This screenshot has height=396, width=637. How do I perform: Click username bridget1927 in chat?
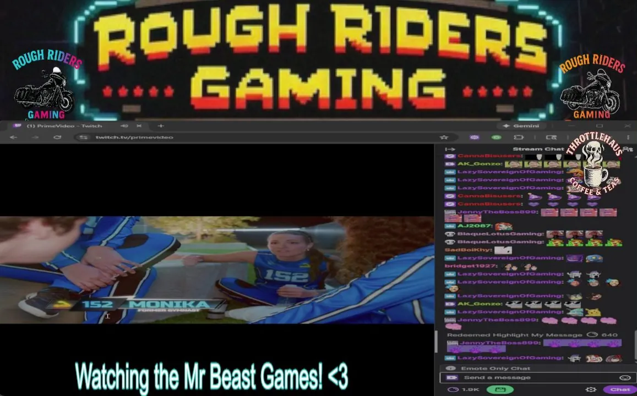470,266
